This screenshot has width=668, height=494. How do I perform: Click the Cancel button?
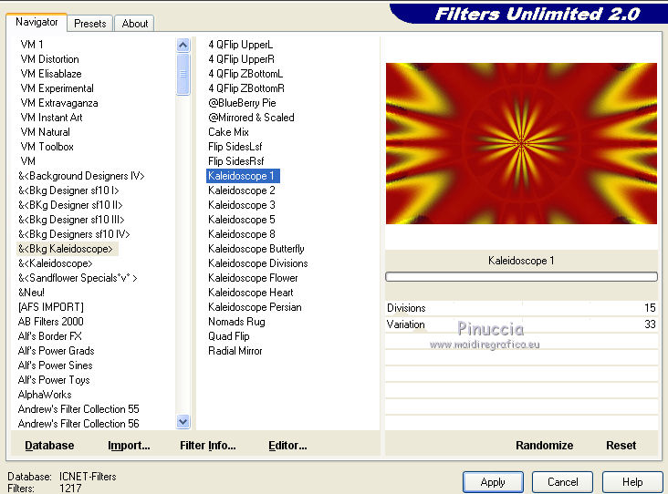[562, 482]
